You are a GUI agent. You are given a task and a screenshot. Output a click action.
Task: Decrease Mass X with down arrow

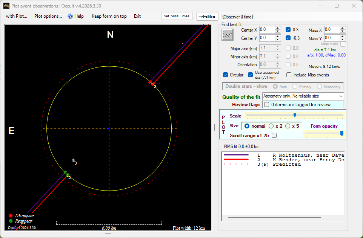tap(343, 31)
